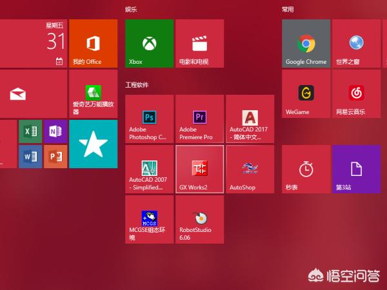Launch the small PowerPoint tile

pyautogui.click(x=55, y=157)
